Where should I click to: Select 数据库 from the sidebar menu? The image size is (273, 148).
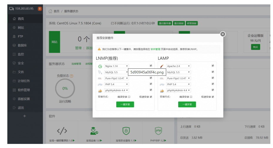point(22,45)
